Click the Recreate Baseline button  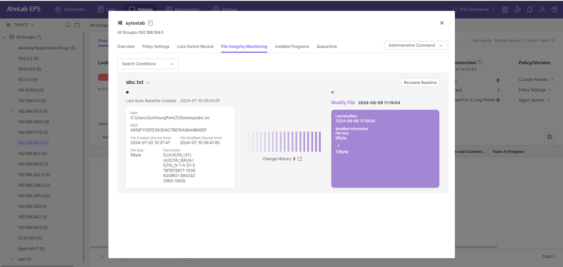pos(420,83)
